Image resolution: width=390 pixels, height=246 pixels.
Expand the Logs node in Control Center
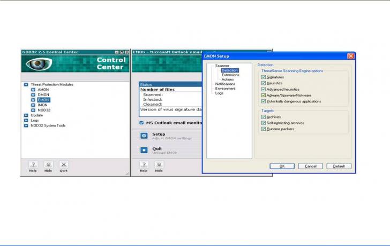[26, 121]
